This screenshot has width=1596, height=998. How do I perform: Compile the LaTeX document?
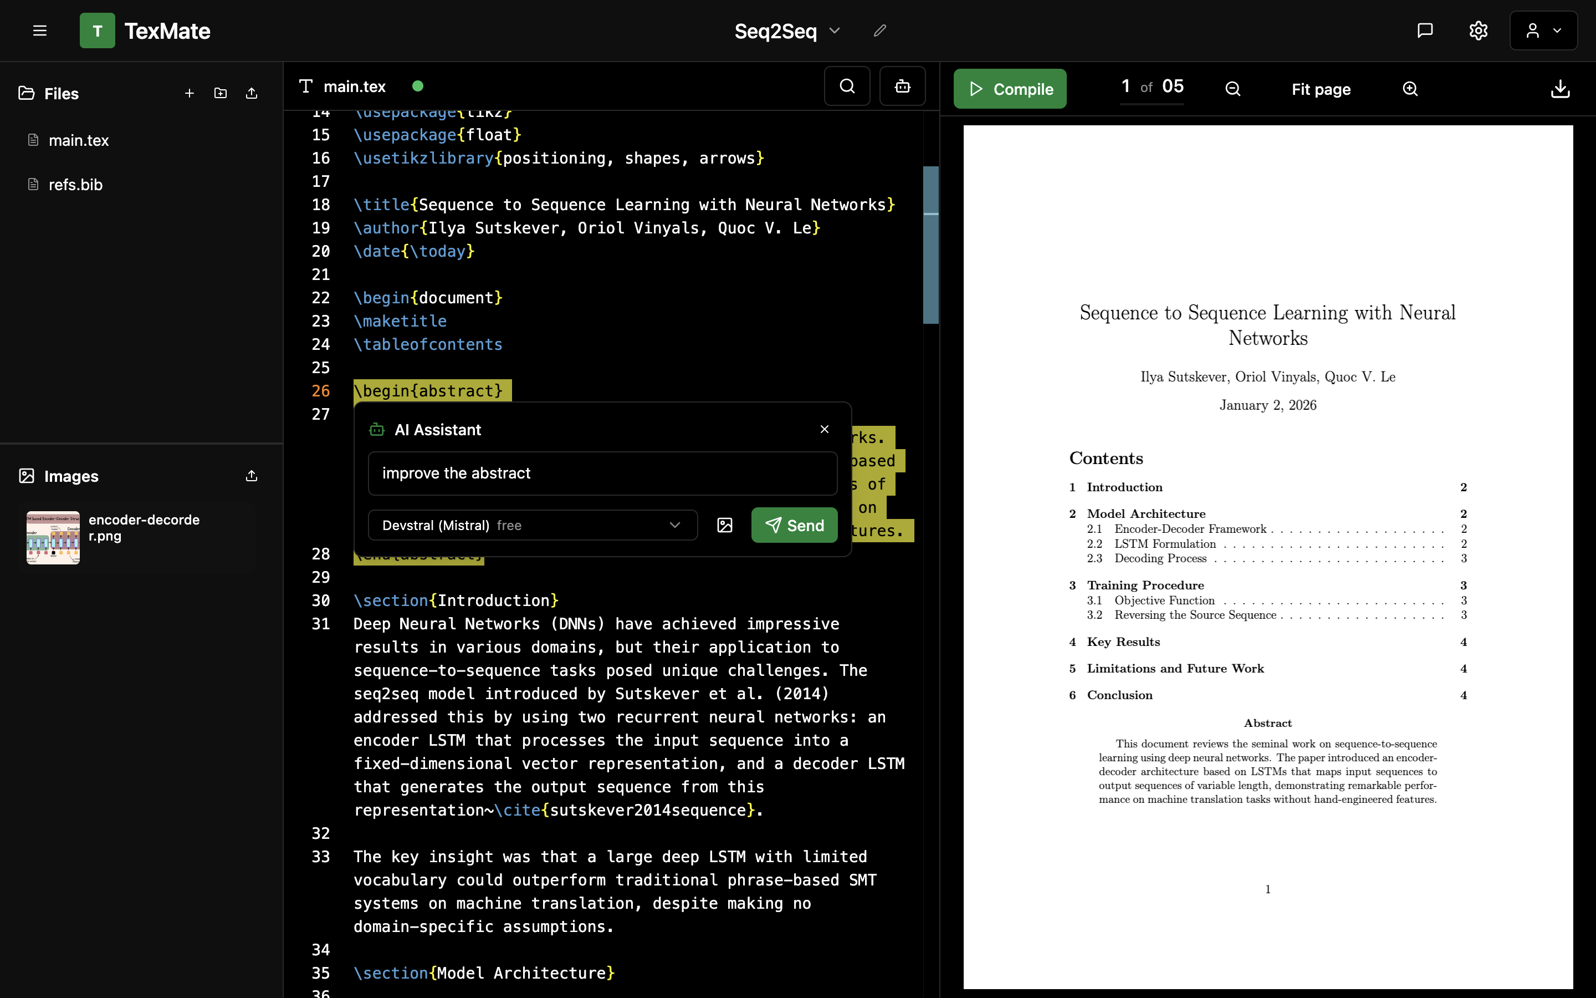point(1010,89)
